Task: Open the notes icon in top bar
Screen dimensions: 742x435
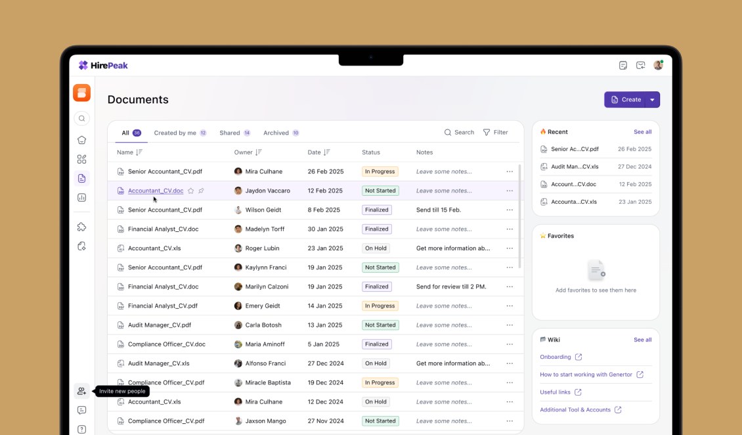Action: click(x=623, y=65)
